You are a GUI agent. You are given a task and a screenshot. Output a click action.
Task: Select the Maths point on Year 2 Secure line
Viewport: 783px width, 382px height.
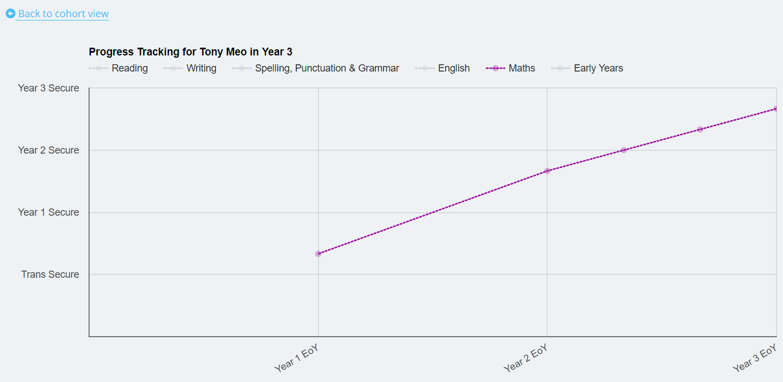pos(624,150)
